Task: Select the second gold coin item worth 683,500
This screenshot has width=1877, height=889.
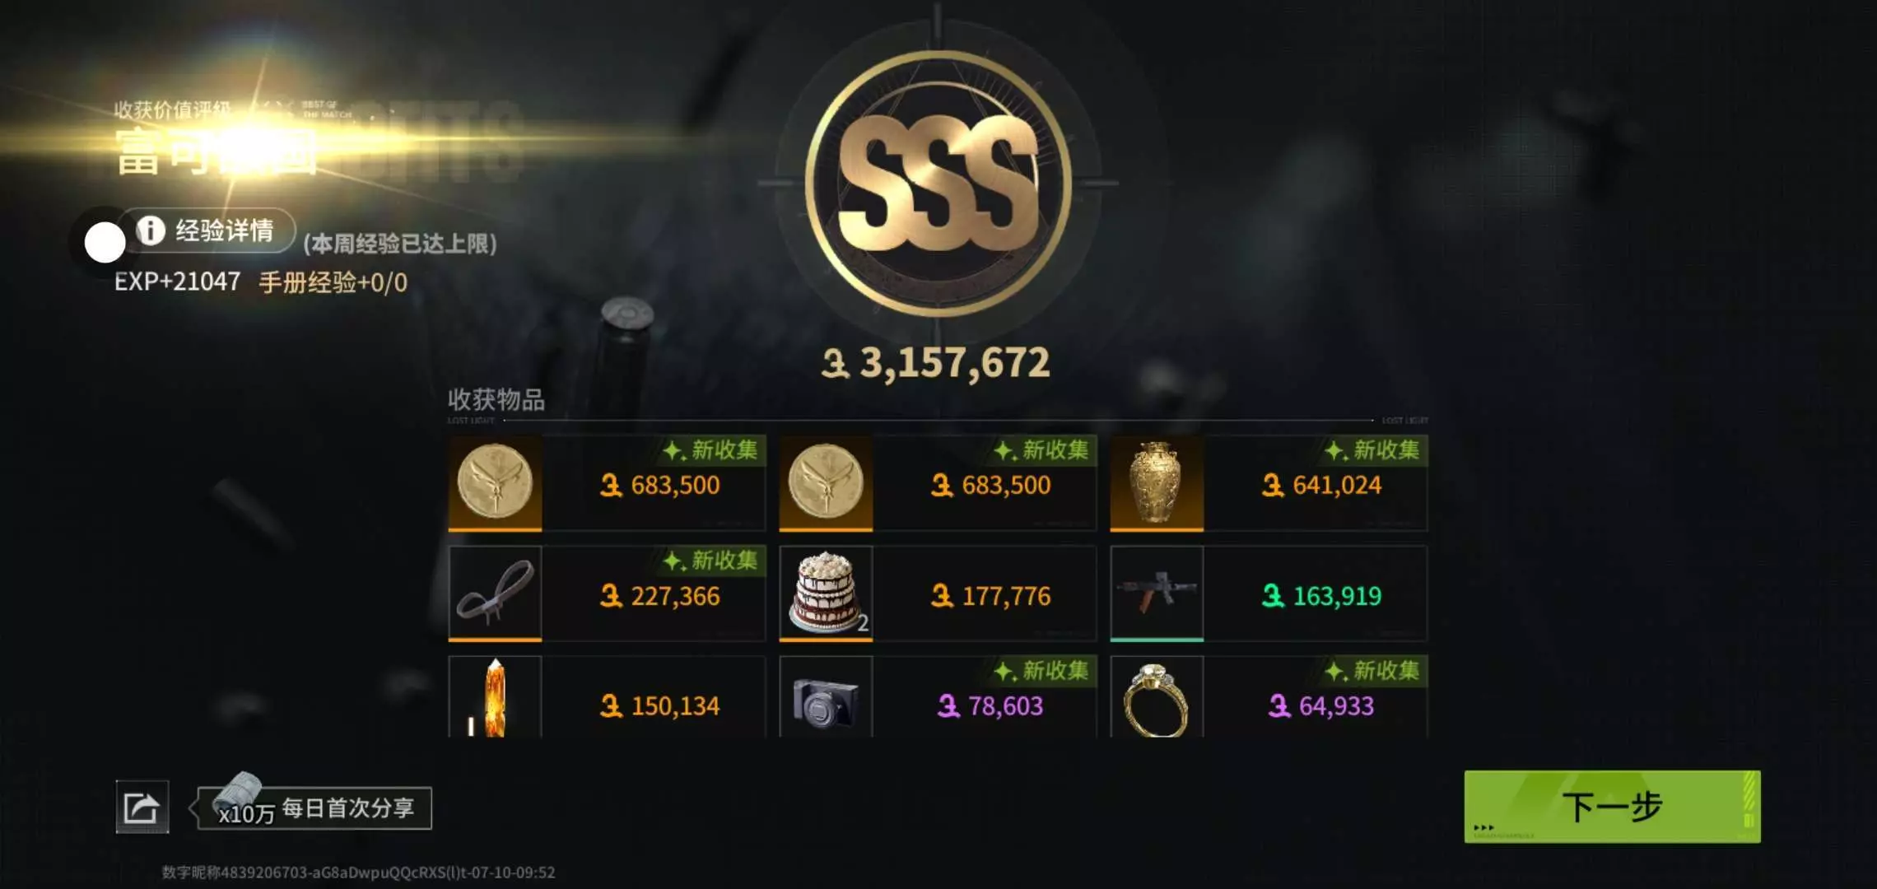Action: tap(826, 483)
